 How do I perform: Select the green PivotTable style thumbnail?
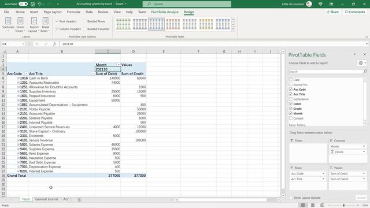point(123,24)
